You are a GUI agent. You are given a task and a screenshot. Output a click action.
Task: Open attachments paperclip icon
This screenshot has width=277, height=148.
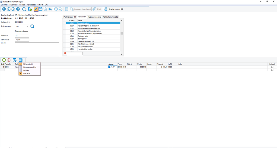(x=94, y=9)
